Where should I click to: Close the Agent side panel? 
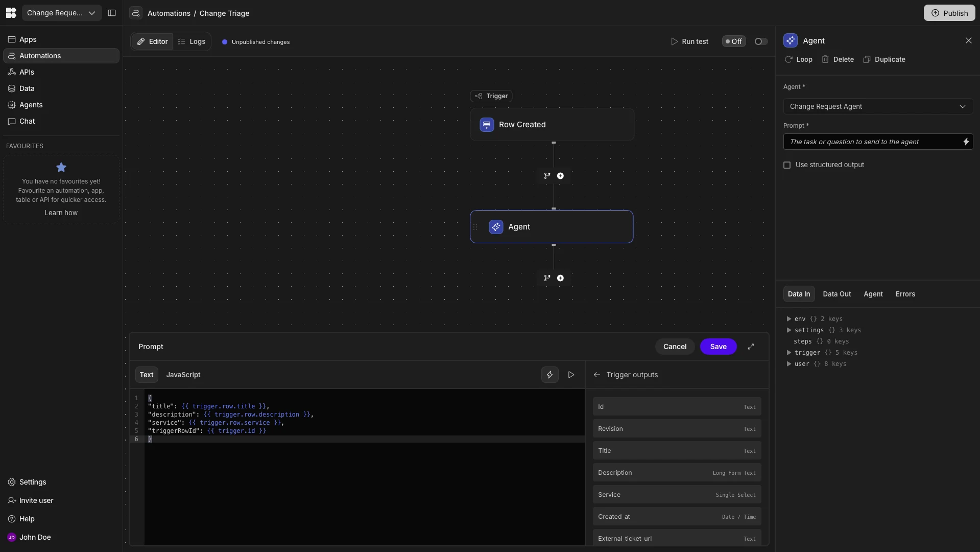[968, 40]
